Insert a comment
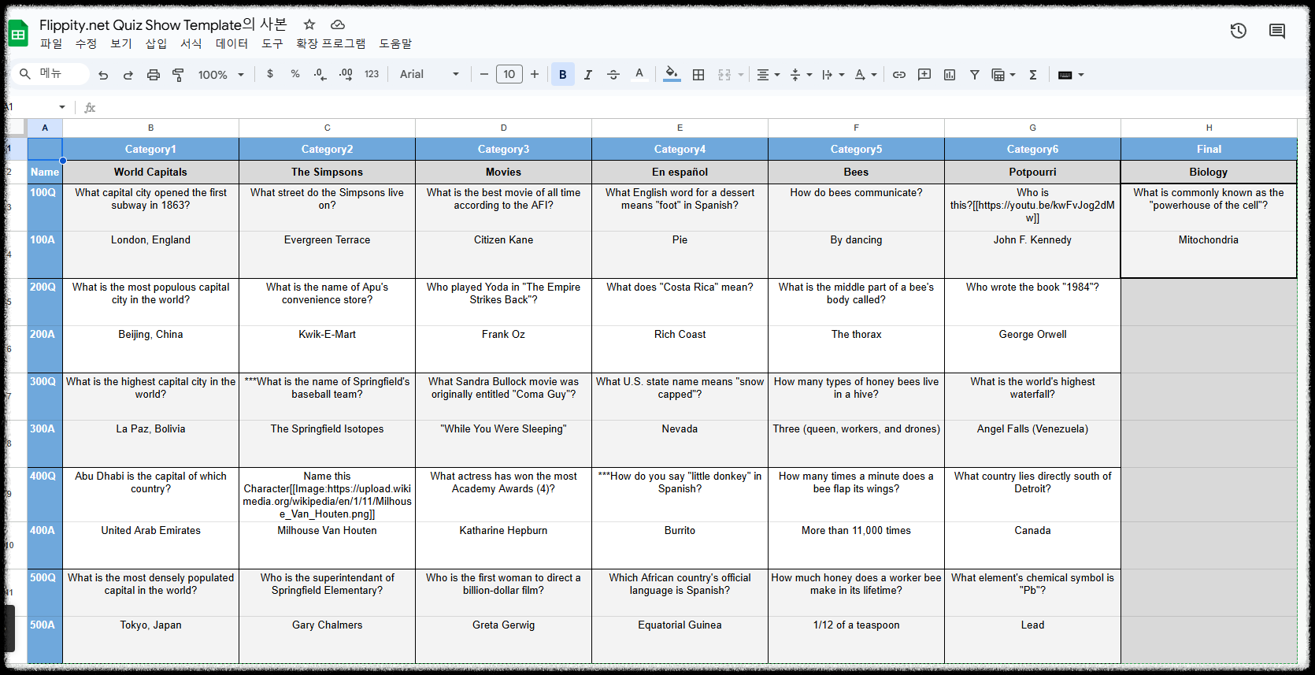This screenshot has width=1315, height=675. pyautogui.click(x=924, y=74)
